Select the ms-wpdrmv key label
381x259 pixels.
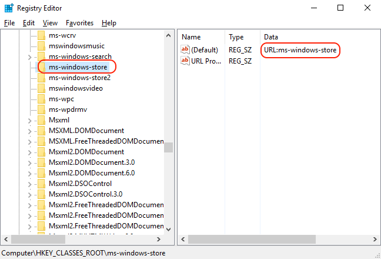pyautogui.click(x=68, y=109)
